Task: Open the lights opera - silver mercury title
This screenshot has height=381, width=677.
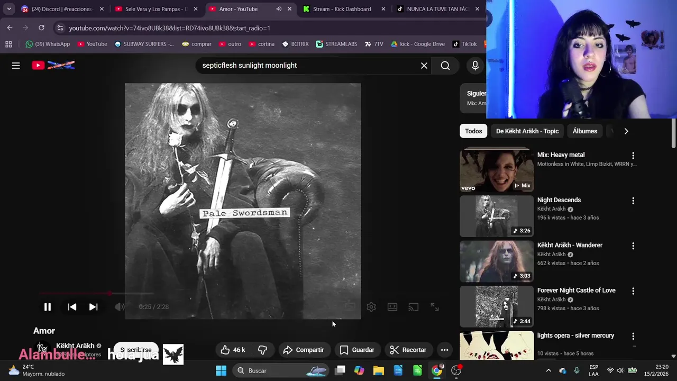Action: pos(575,335)
